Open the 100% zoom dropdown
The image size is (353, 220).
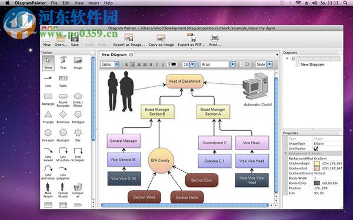coord(116,65)
